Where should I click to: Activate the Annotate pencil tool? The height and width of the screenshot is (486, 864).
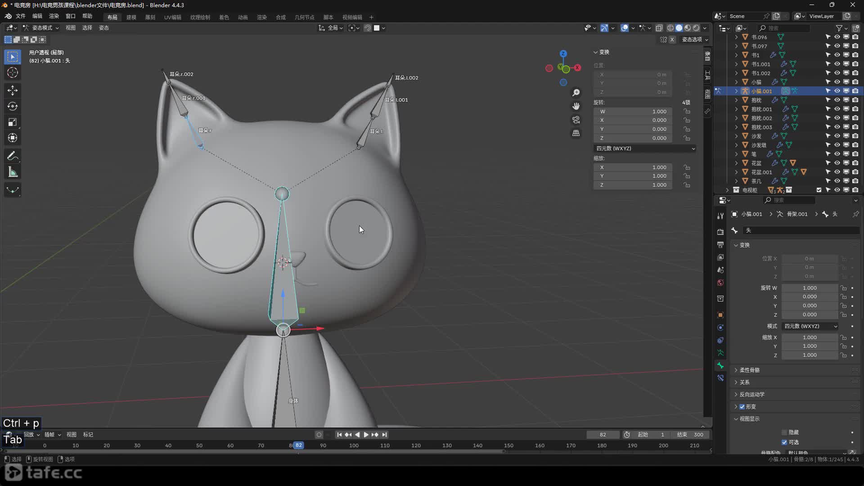point(13,156)
